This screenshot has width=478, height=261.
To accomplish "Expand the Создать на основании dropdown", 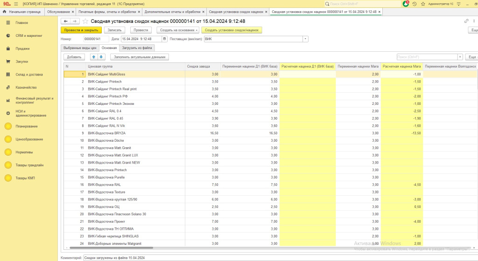I will pyautogui.click(x=177, y=30).
